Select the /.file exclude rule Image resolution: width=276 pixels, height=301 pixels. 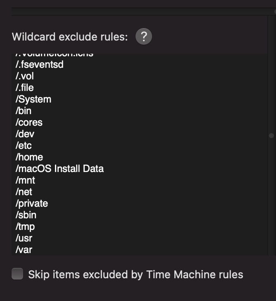coord(25,88)
